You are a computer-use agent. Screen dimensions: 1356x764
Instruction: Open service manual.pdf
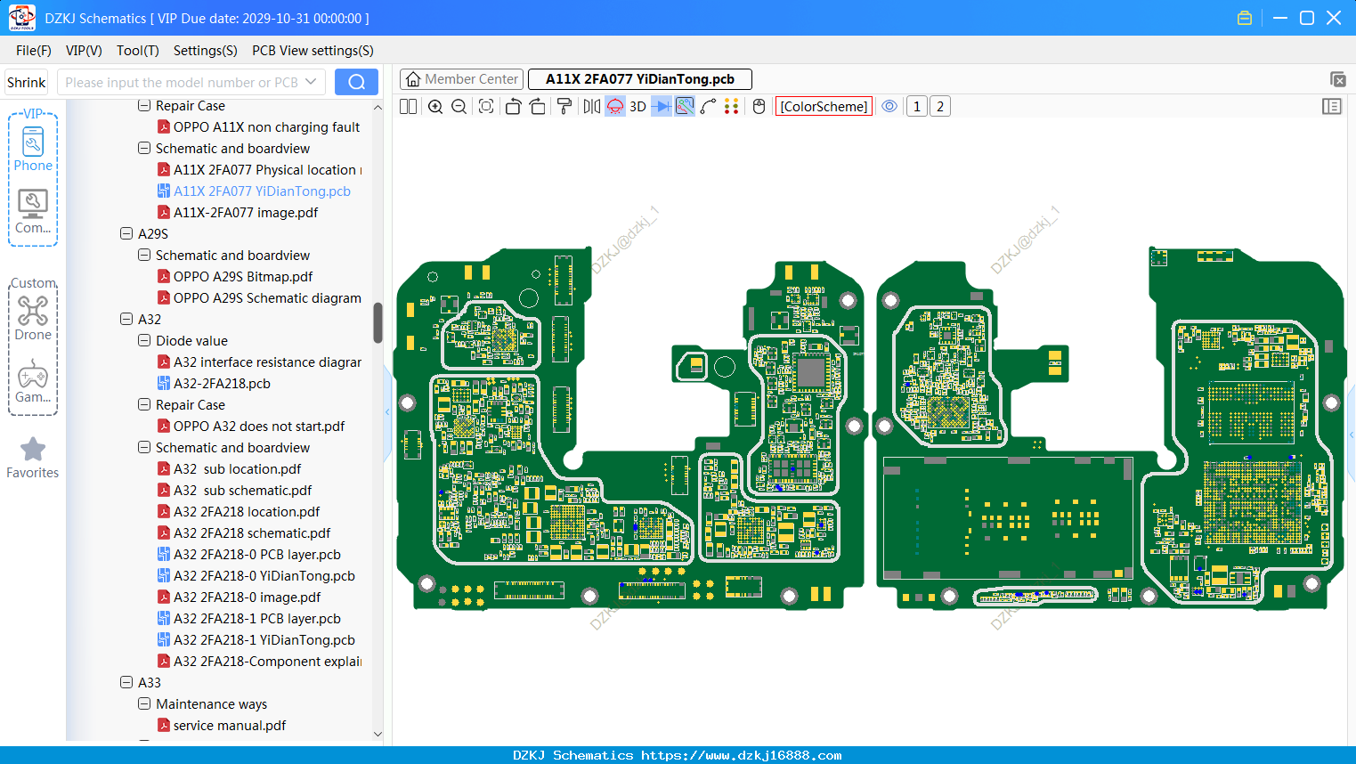pos(230,726)
